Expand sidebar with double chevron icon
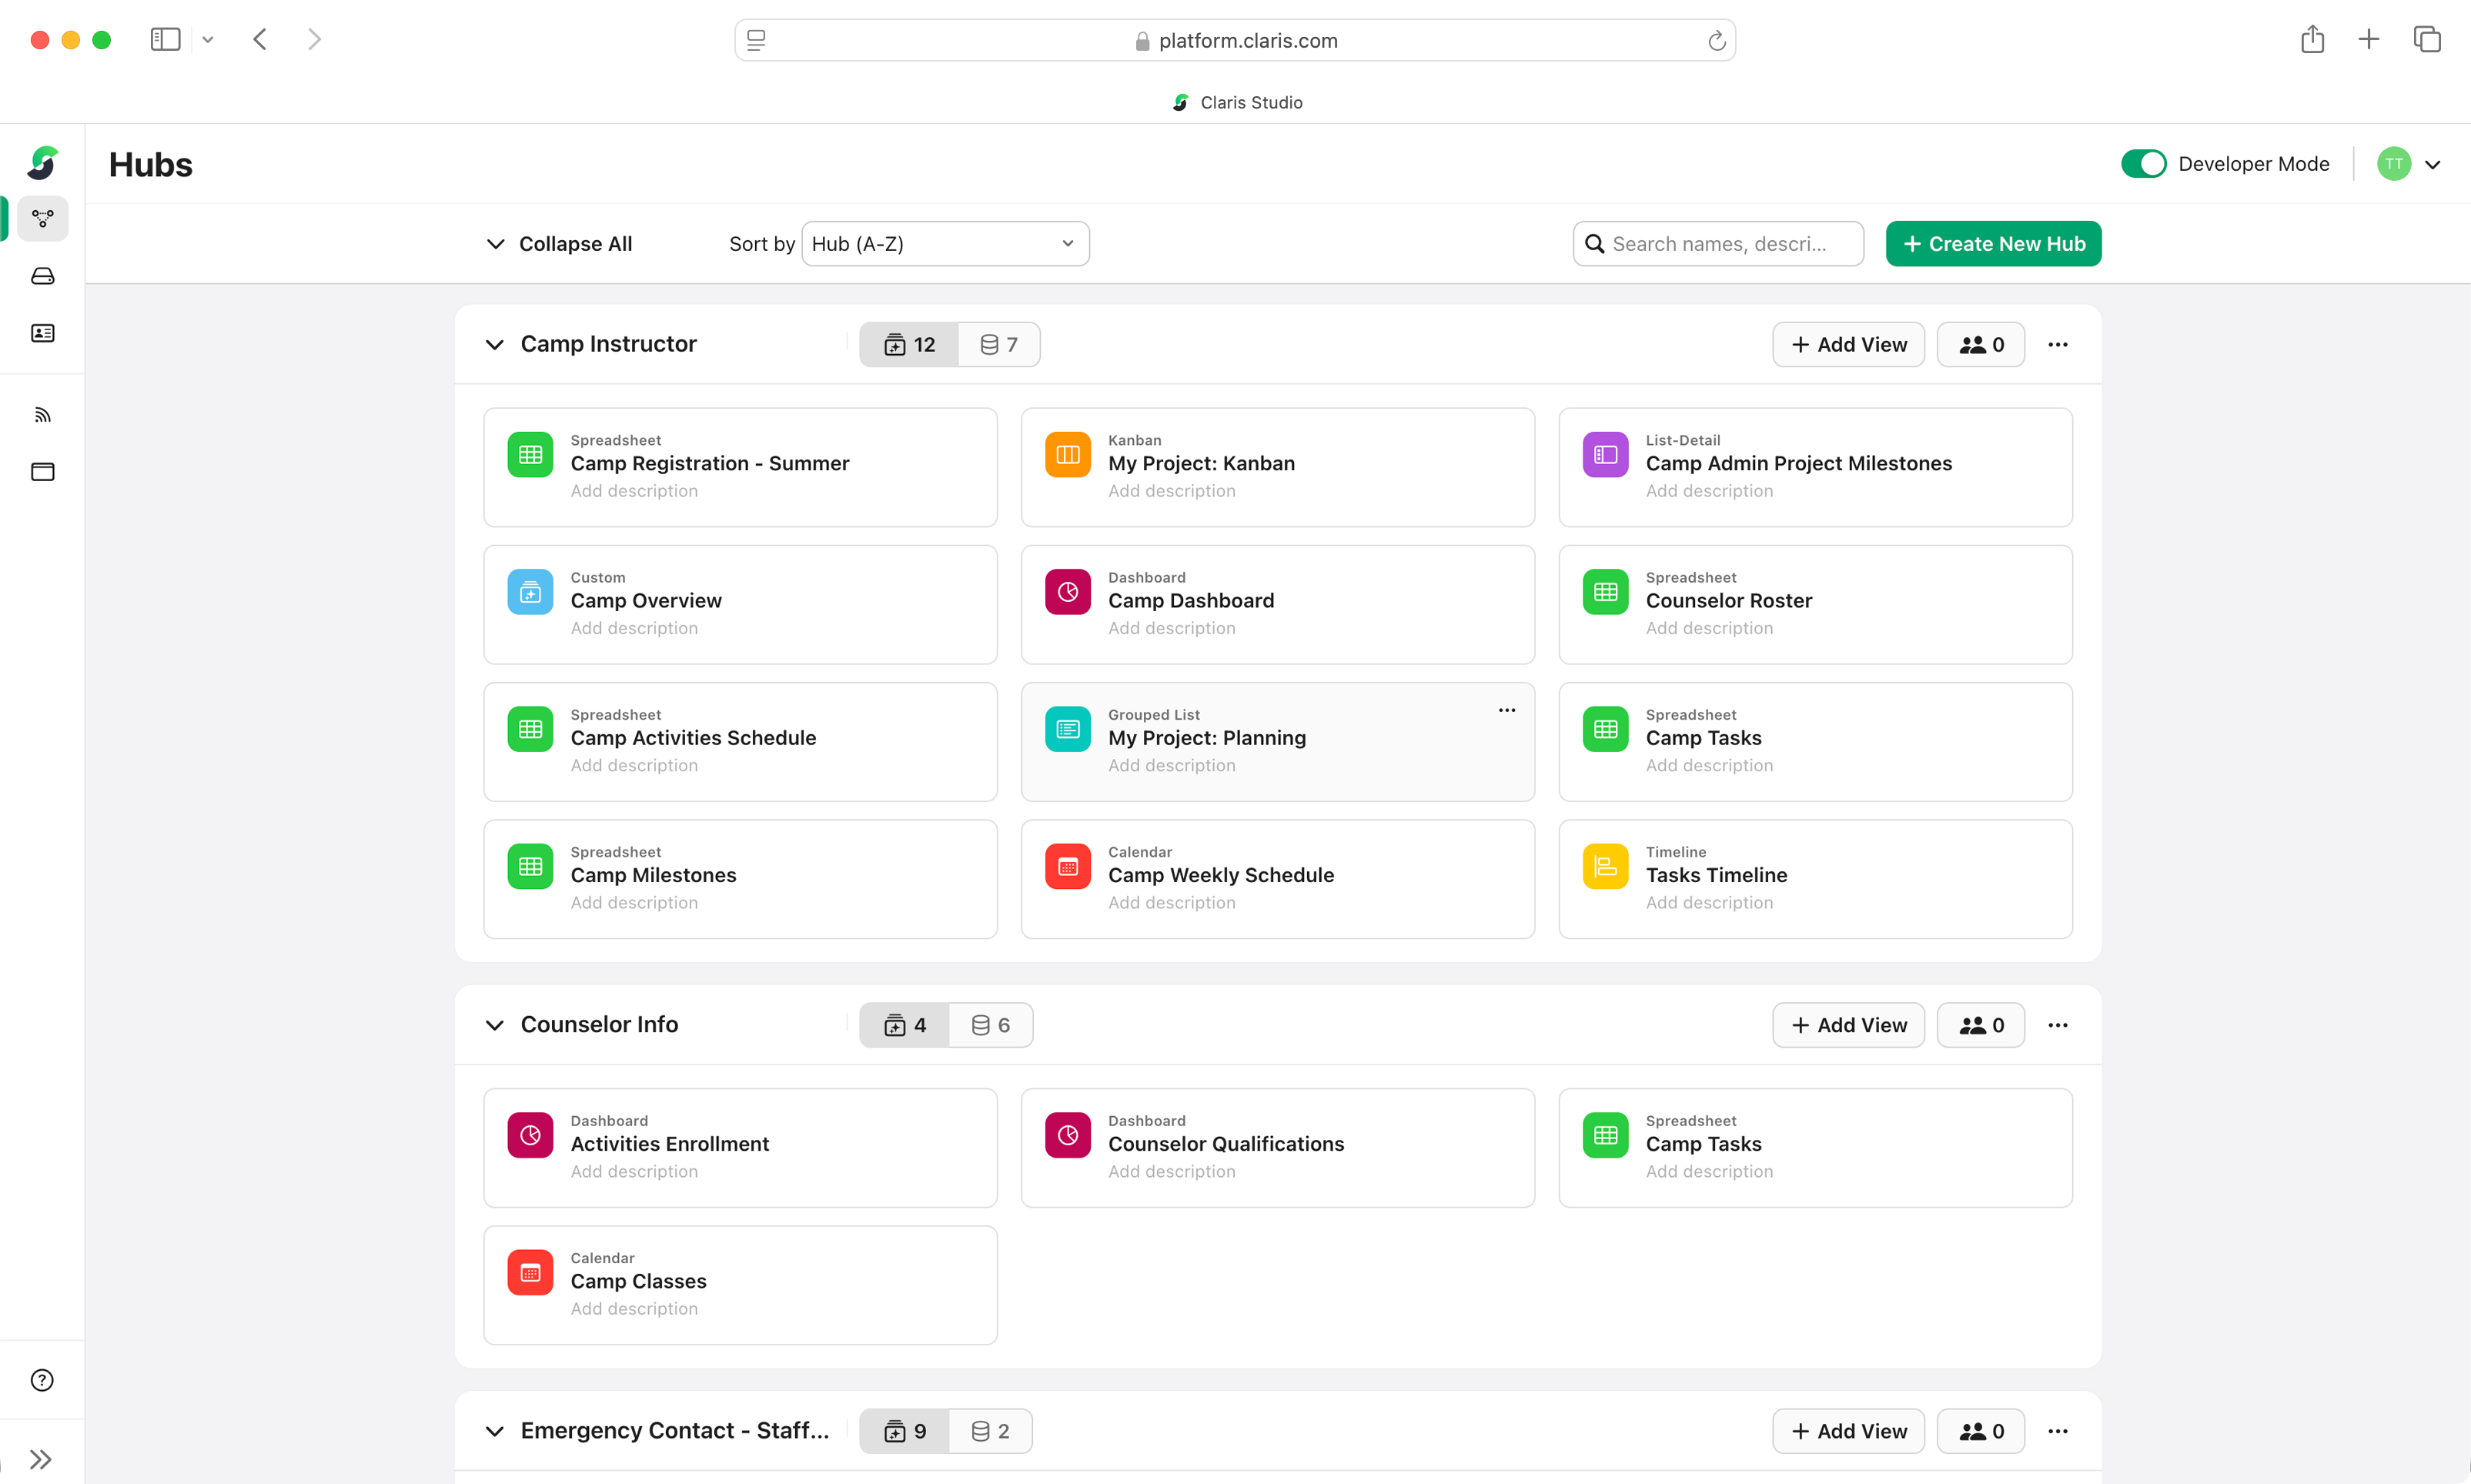Viewport: 2471px width, 1484px height. coord(40,1459)
